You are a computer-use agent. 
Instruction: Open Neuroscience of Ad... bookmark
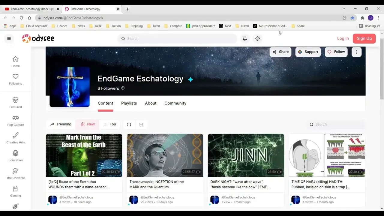point(270,26)
